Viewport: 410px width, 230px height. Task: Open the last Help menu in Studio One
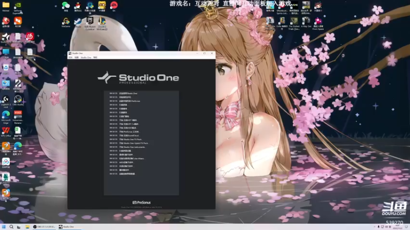tap(95, 57)
